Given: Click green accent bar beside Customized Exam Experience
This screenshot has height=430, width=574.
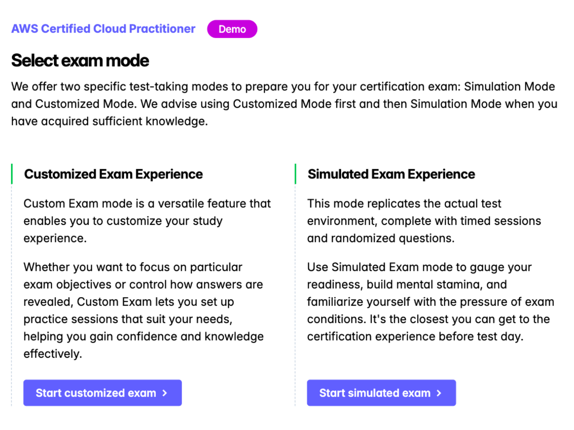Looking at the screenshot, I should (x=12, y=174).
